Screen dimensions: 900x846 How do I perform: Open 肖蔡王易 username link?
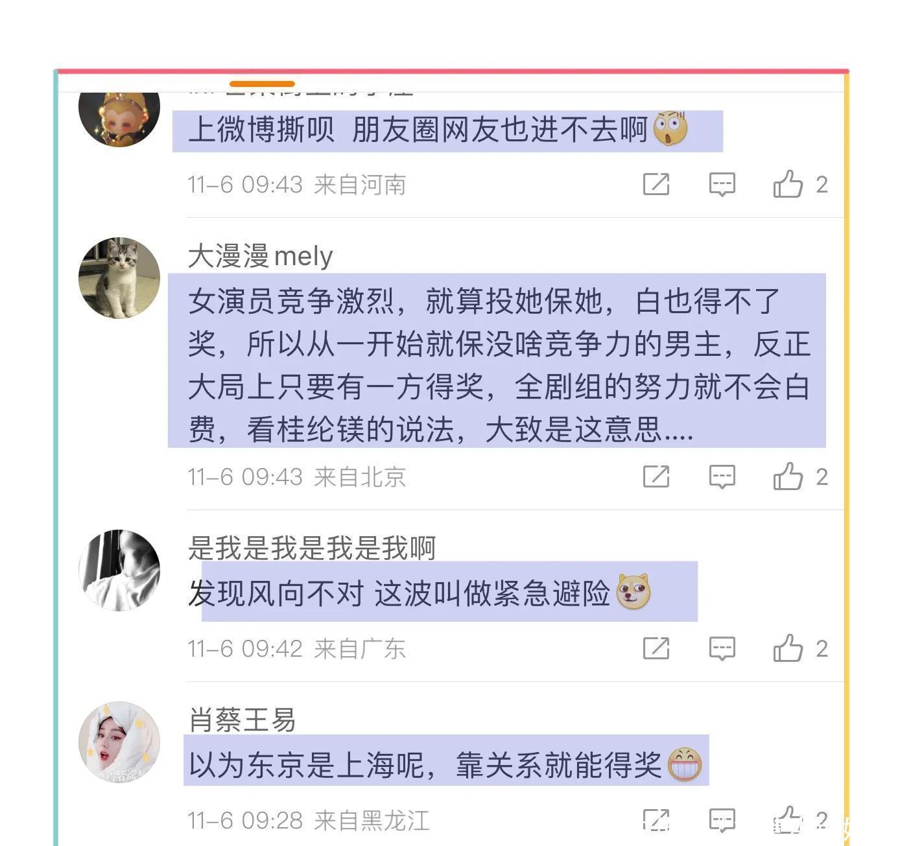pyautogui.click(x=242, y=720)
